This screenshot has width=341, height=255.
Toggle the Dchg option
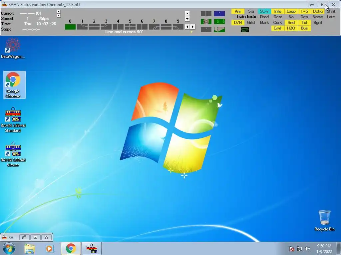(317, 11)
